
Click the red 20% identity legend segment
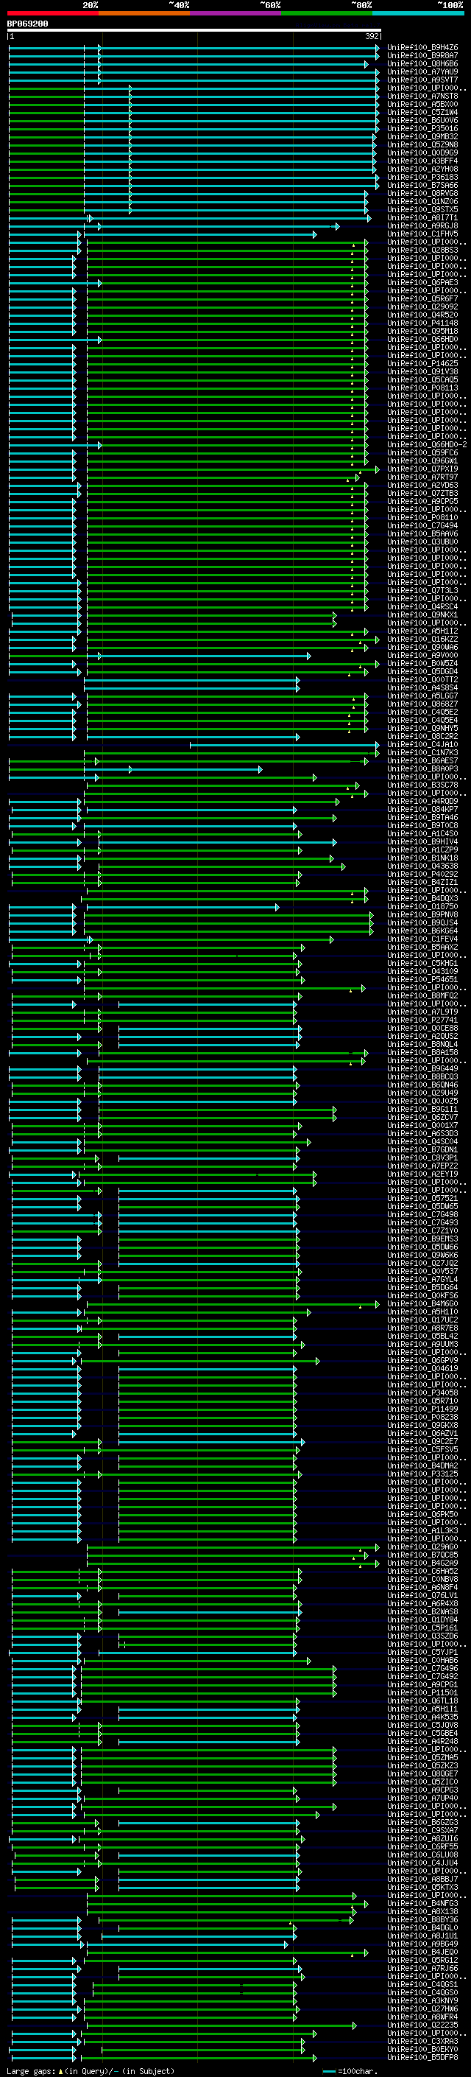(x=52, y=13)
